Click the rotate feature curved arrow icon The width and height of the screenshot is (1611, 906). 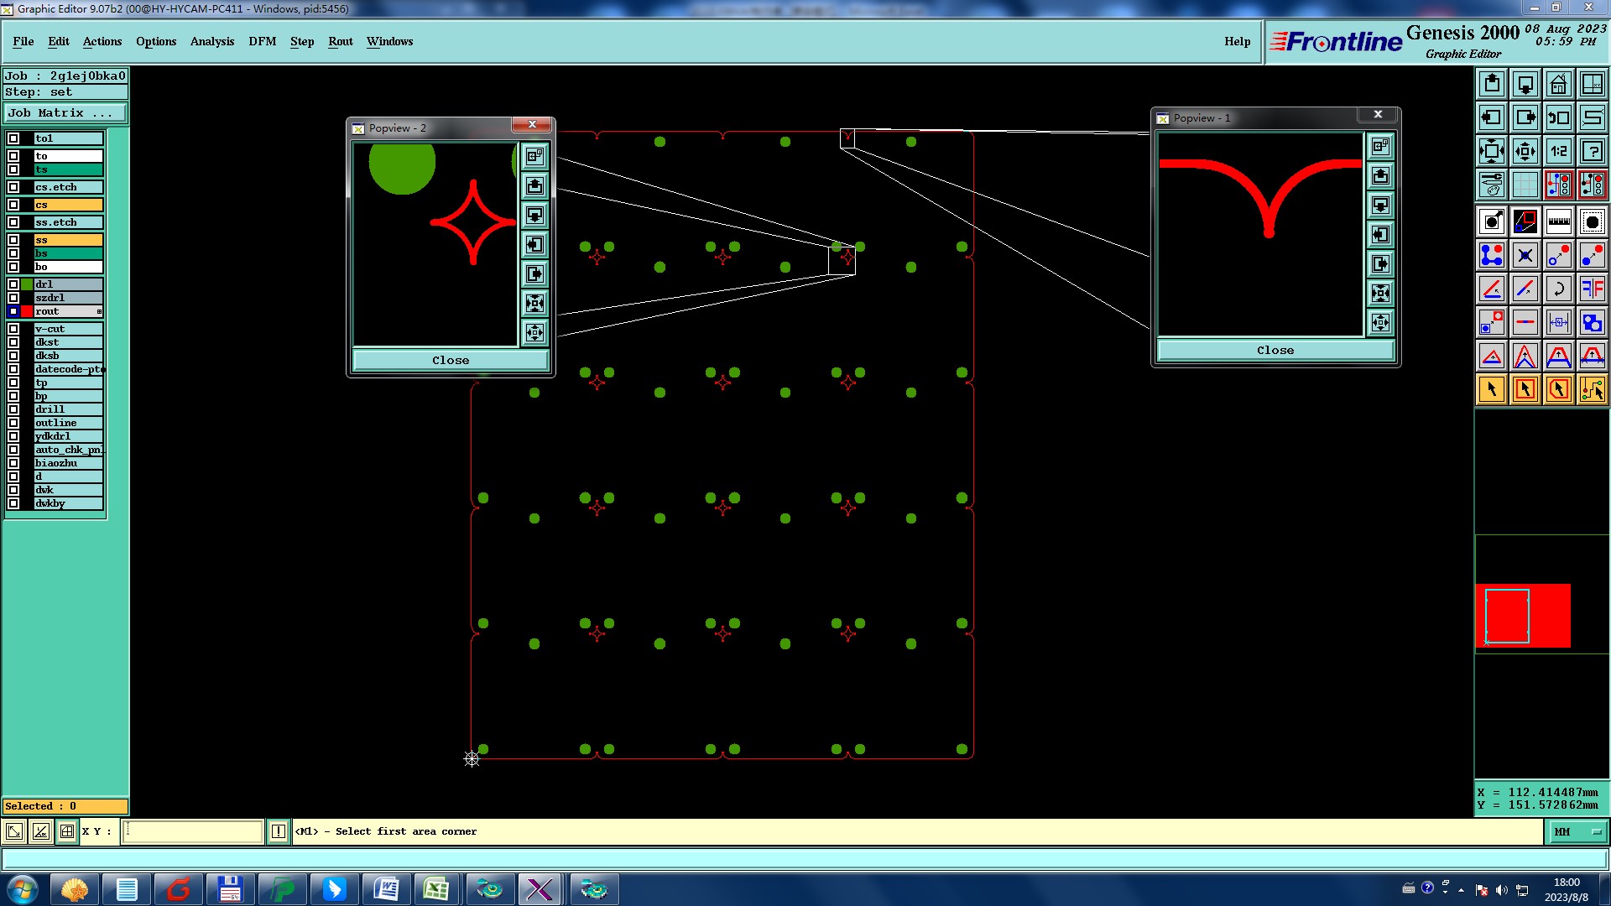pos(1558,289)
